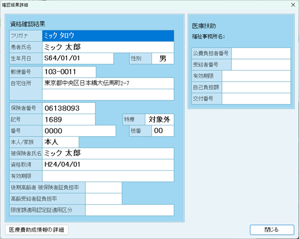The width and height of the screenshot is (299, 239).
Task: Open 医療費助成情報の詳細 button
Action: (37, 230)
